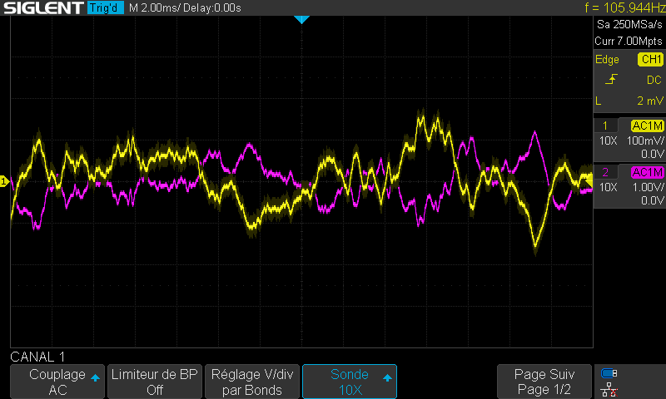Screen dimensions: 666x399
Task: Toggle Réglage V/div par Bonds mode
Action: pyautogui.click(x=251, y=382)
